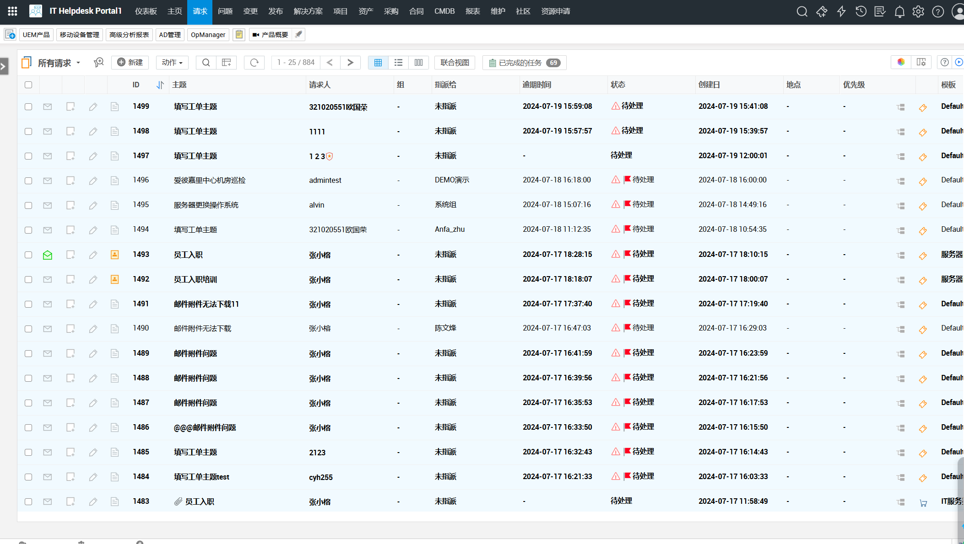Viewport: 964px width, 544px height.
Task: Expand the 所有请求 view dropdown
Action: pos(78,63)
